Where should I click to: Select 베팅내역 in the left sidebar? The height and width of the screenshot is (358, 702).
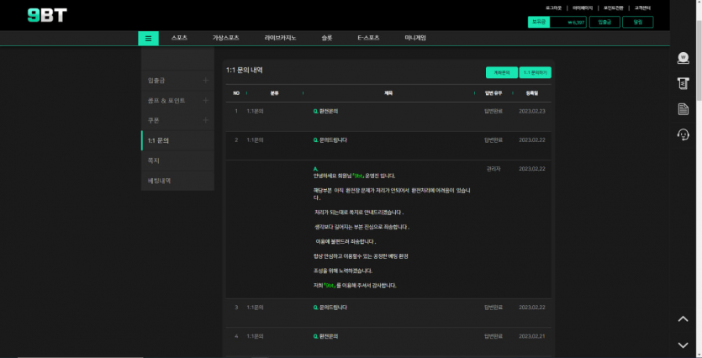(x=160, y=181)
